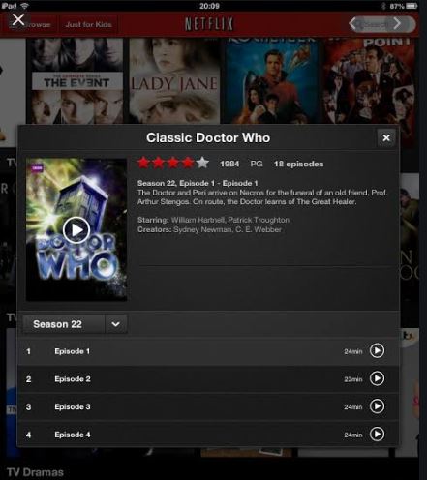The height and width of the screenshot is (480, 427).
Task: Close the Classic Doctor Who dialog
Action: pos(386,138)
